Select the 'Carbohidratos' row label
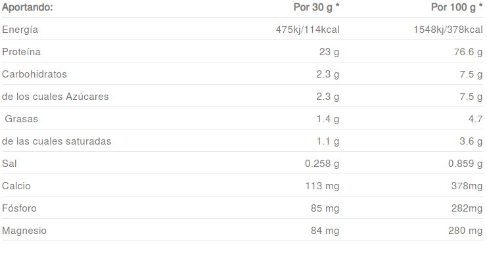Image resolution: width=487 pixels, height=253 pixels. tap(34, 74)
